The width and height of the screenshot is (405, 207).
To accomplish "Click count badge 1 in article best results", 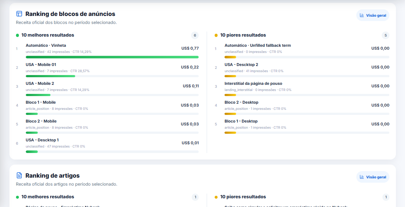I will pos(195,197).
